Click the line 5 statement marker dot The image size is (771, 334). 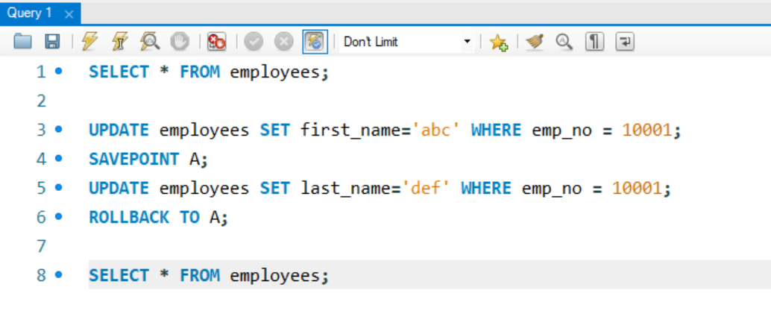point(59,187)
